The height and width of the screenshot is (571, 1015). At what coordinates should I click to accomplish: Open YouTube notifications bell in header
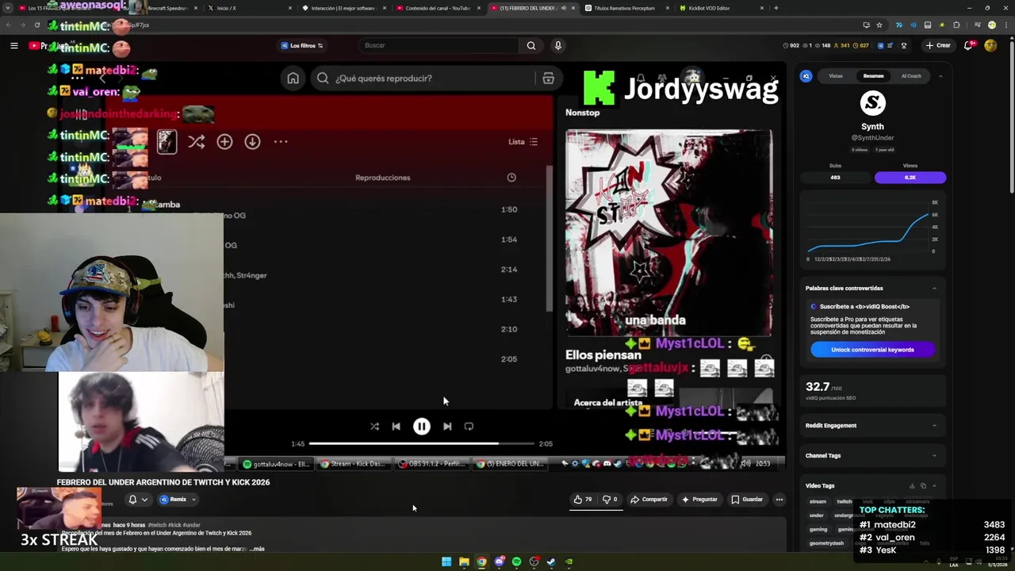(967, 45)
